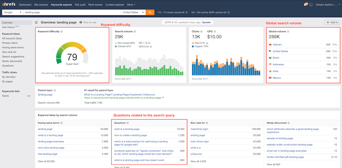Click the Brazil flag icon
Screen dimensions: 342x168
tap(270, 58)
